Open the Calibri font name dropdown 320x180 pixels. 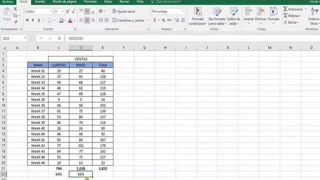[x=51, y=11]
